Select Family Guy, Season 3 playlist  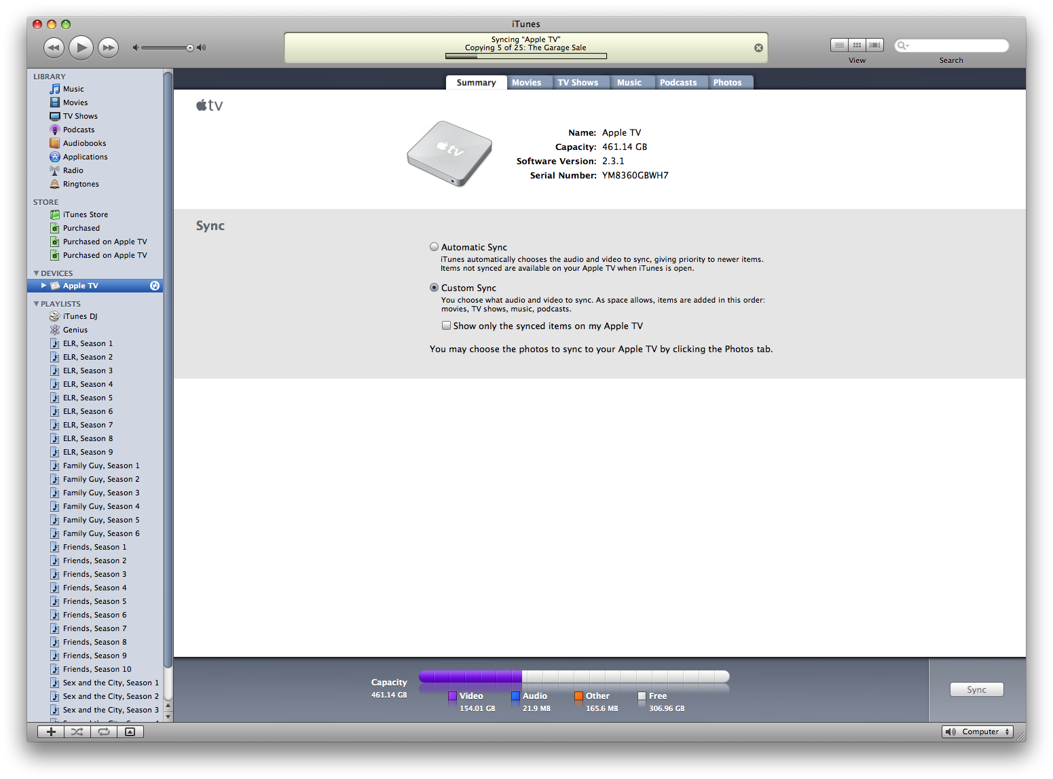(95, 493)
